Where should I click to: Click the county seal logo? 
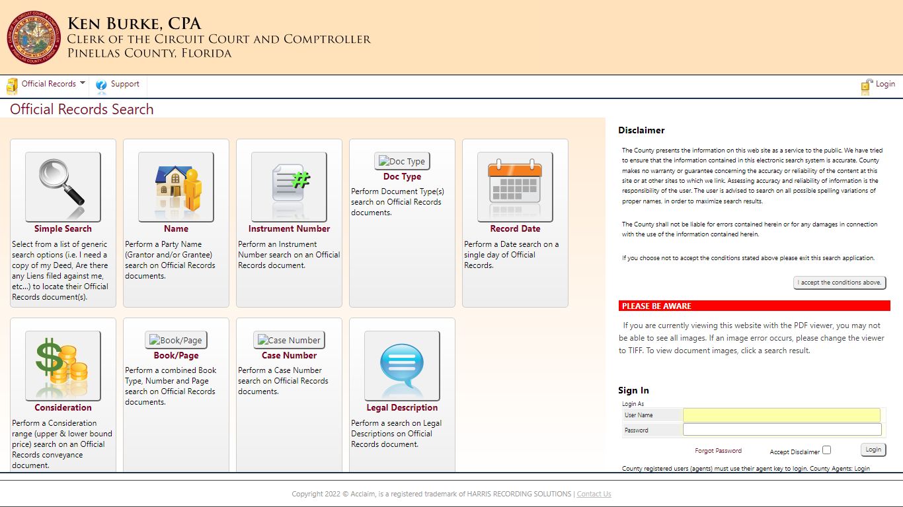point(34,37)
